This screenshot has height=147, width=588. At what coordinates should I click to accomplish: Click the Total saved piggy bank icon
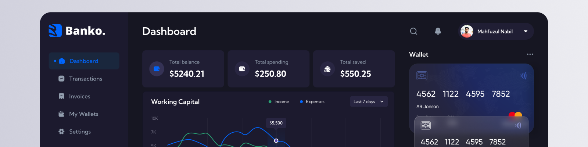click(x=327, y=69)
